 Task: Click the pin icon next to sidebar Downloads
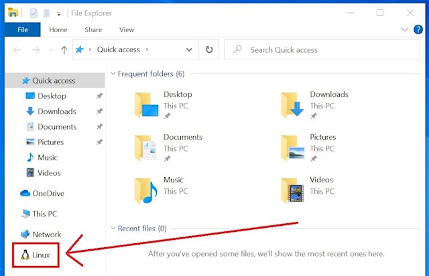click(99, 111)
